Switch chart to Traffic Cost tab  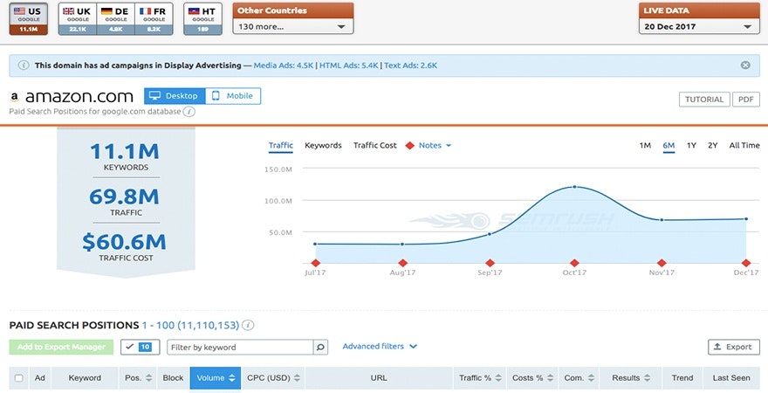(374, 145)
